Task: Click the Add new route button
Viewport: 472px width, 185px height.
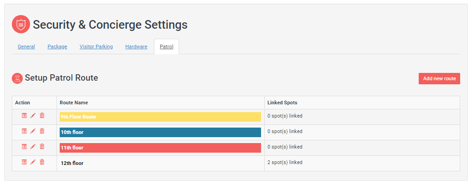Action: pyautogui.click(x=439, y=78)
